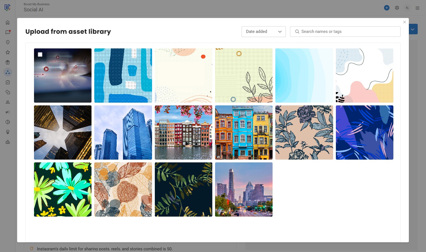Close the asset library dialog
The image size is (426, 252).
(404, 22)
